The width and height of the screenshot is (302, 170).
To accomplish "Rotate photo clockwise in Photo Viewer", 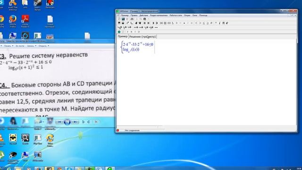I will [x=89, y=122].
